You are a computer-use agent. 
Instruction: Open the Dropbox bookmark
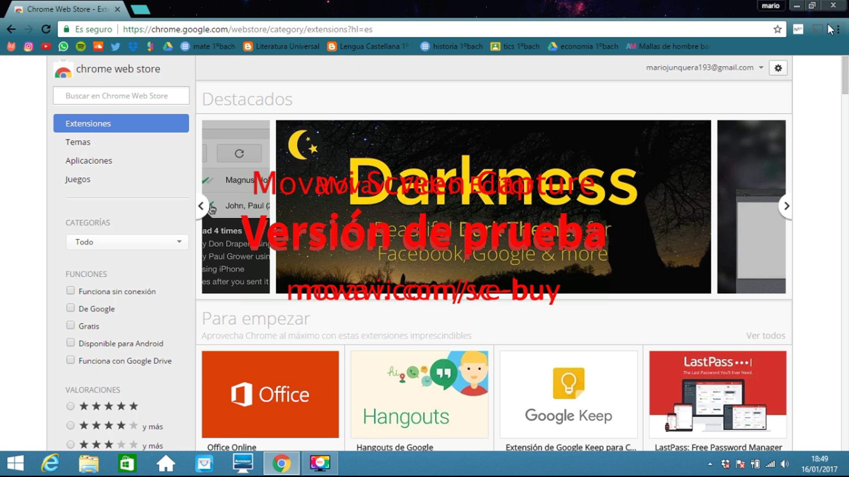pyautogui.click(x=133, y=46)
